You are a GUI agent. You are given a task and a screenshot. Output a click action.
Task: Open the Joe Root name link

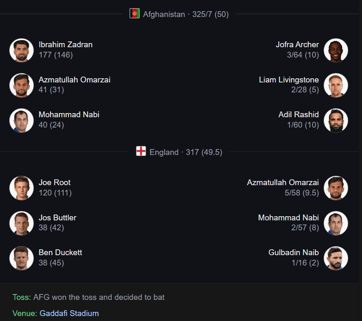click(55, 183)
